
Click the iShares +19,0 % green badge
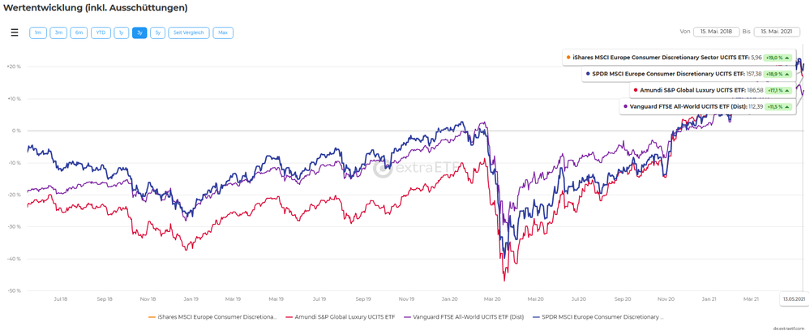[778, 58]
